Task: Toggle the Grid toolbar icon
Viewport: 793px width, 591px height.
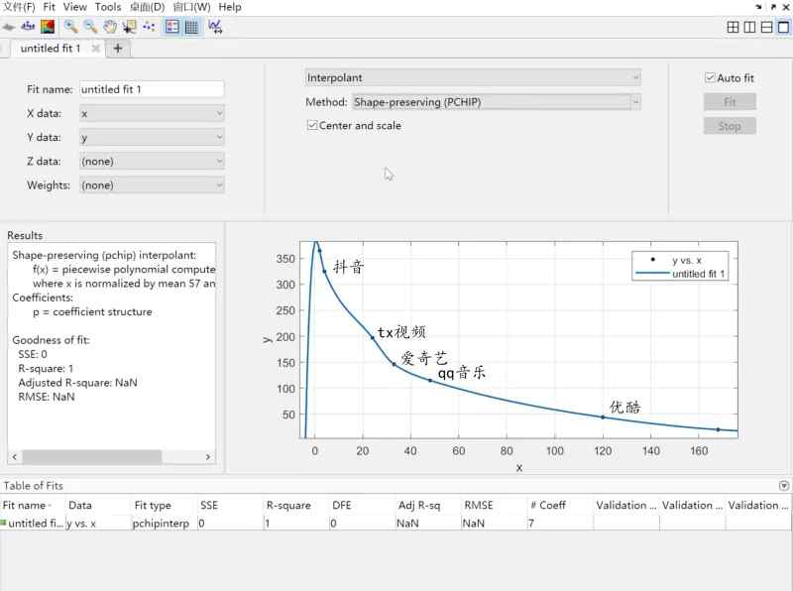Action: [x=191, y=27]
